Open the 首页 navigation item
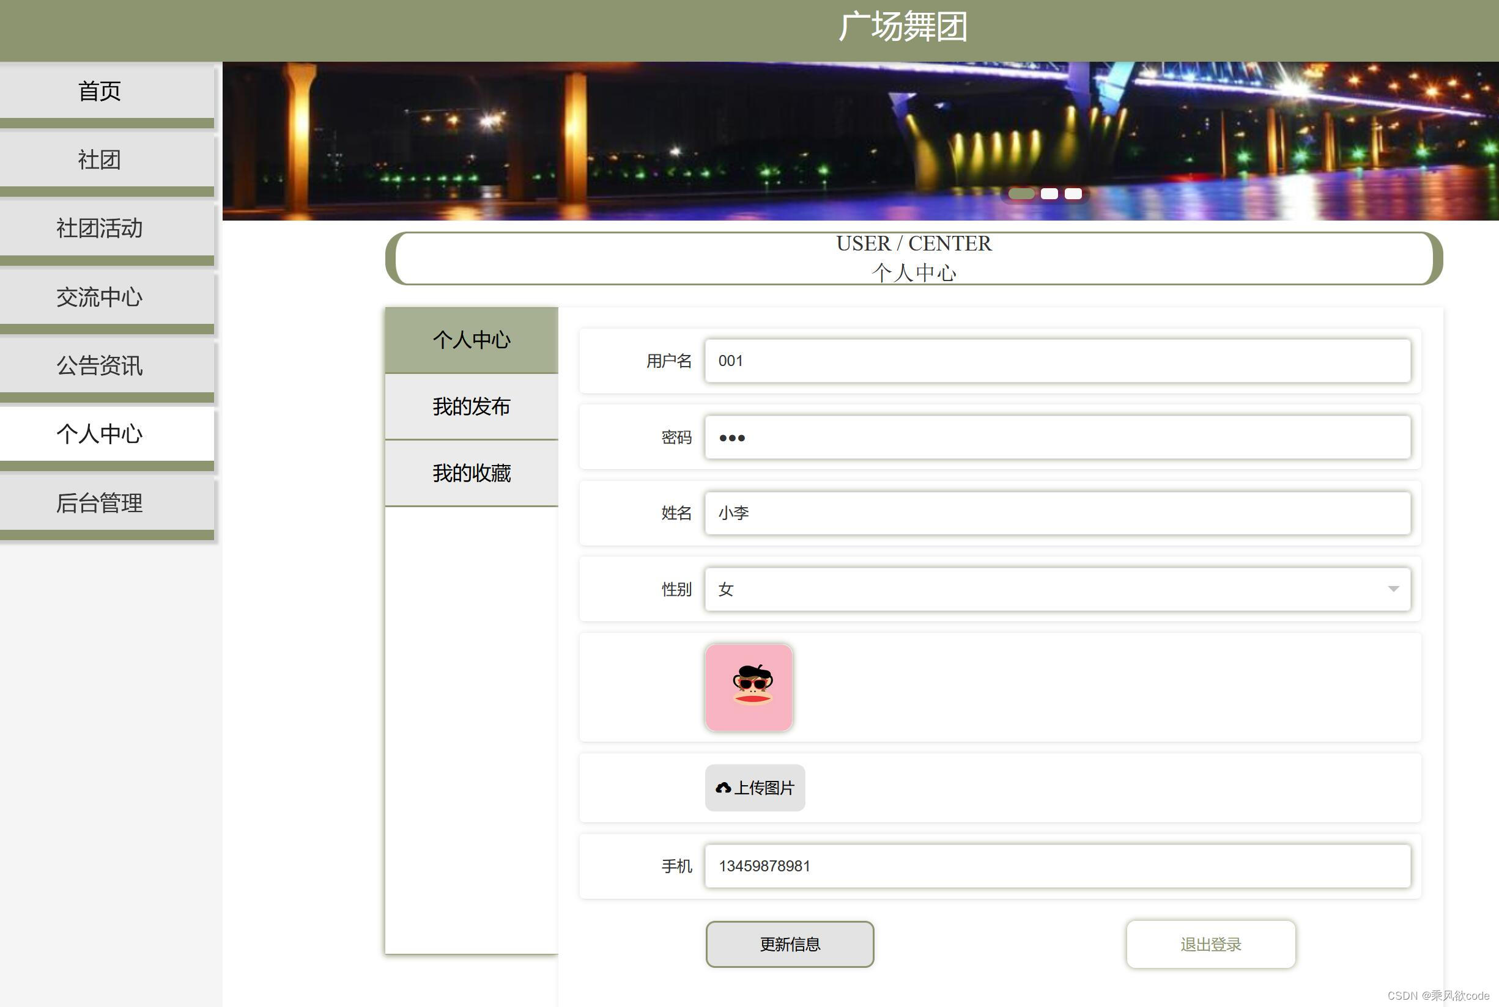The width and height of the screenshot is (1499, 1007). tap(100, 90)
